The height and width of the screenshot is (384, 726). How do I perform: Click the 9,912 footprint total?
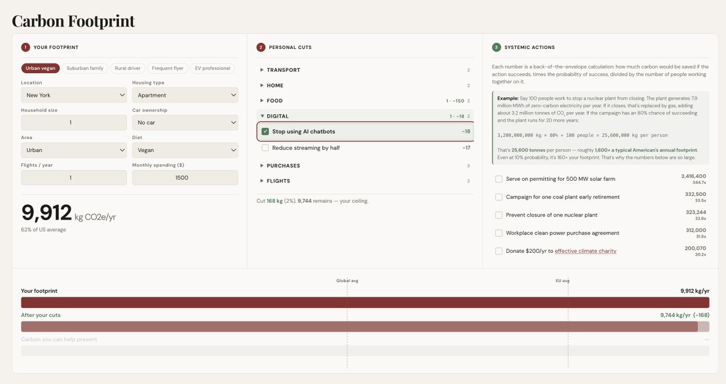click(x=46, y=213)
